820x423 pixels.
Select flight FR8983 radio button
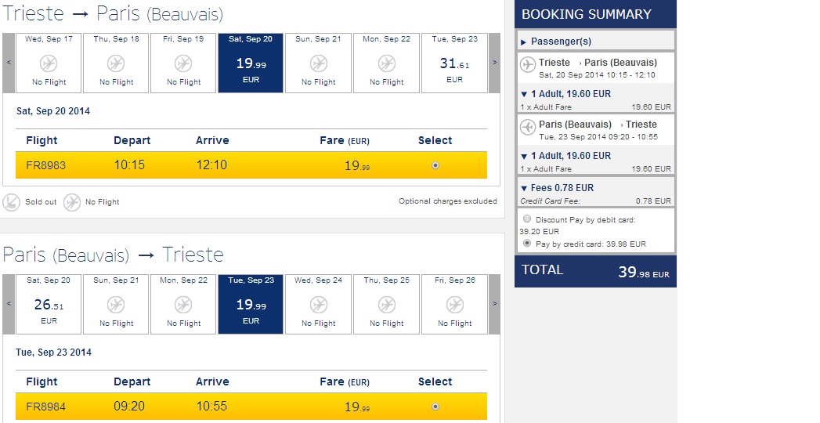[x=435, y=165]
